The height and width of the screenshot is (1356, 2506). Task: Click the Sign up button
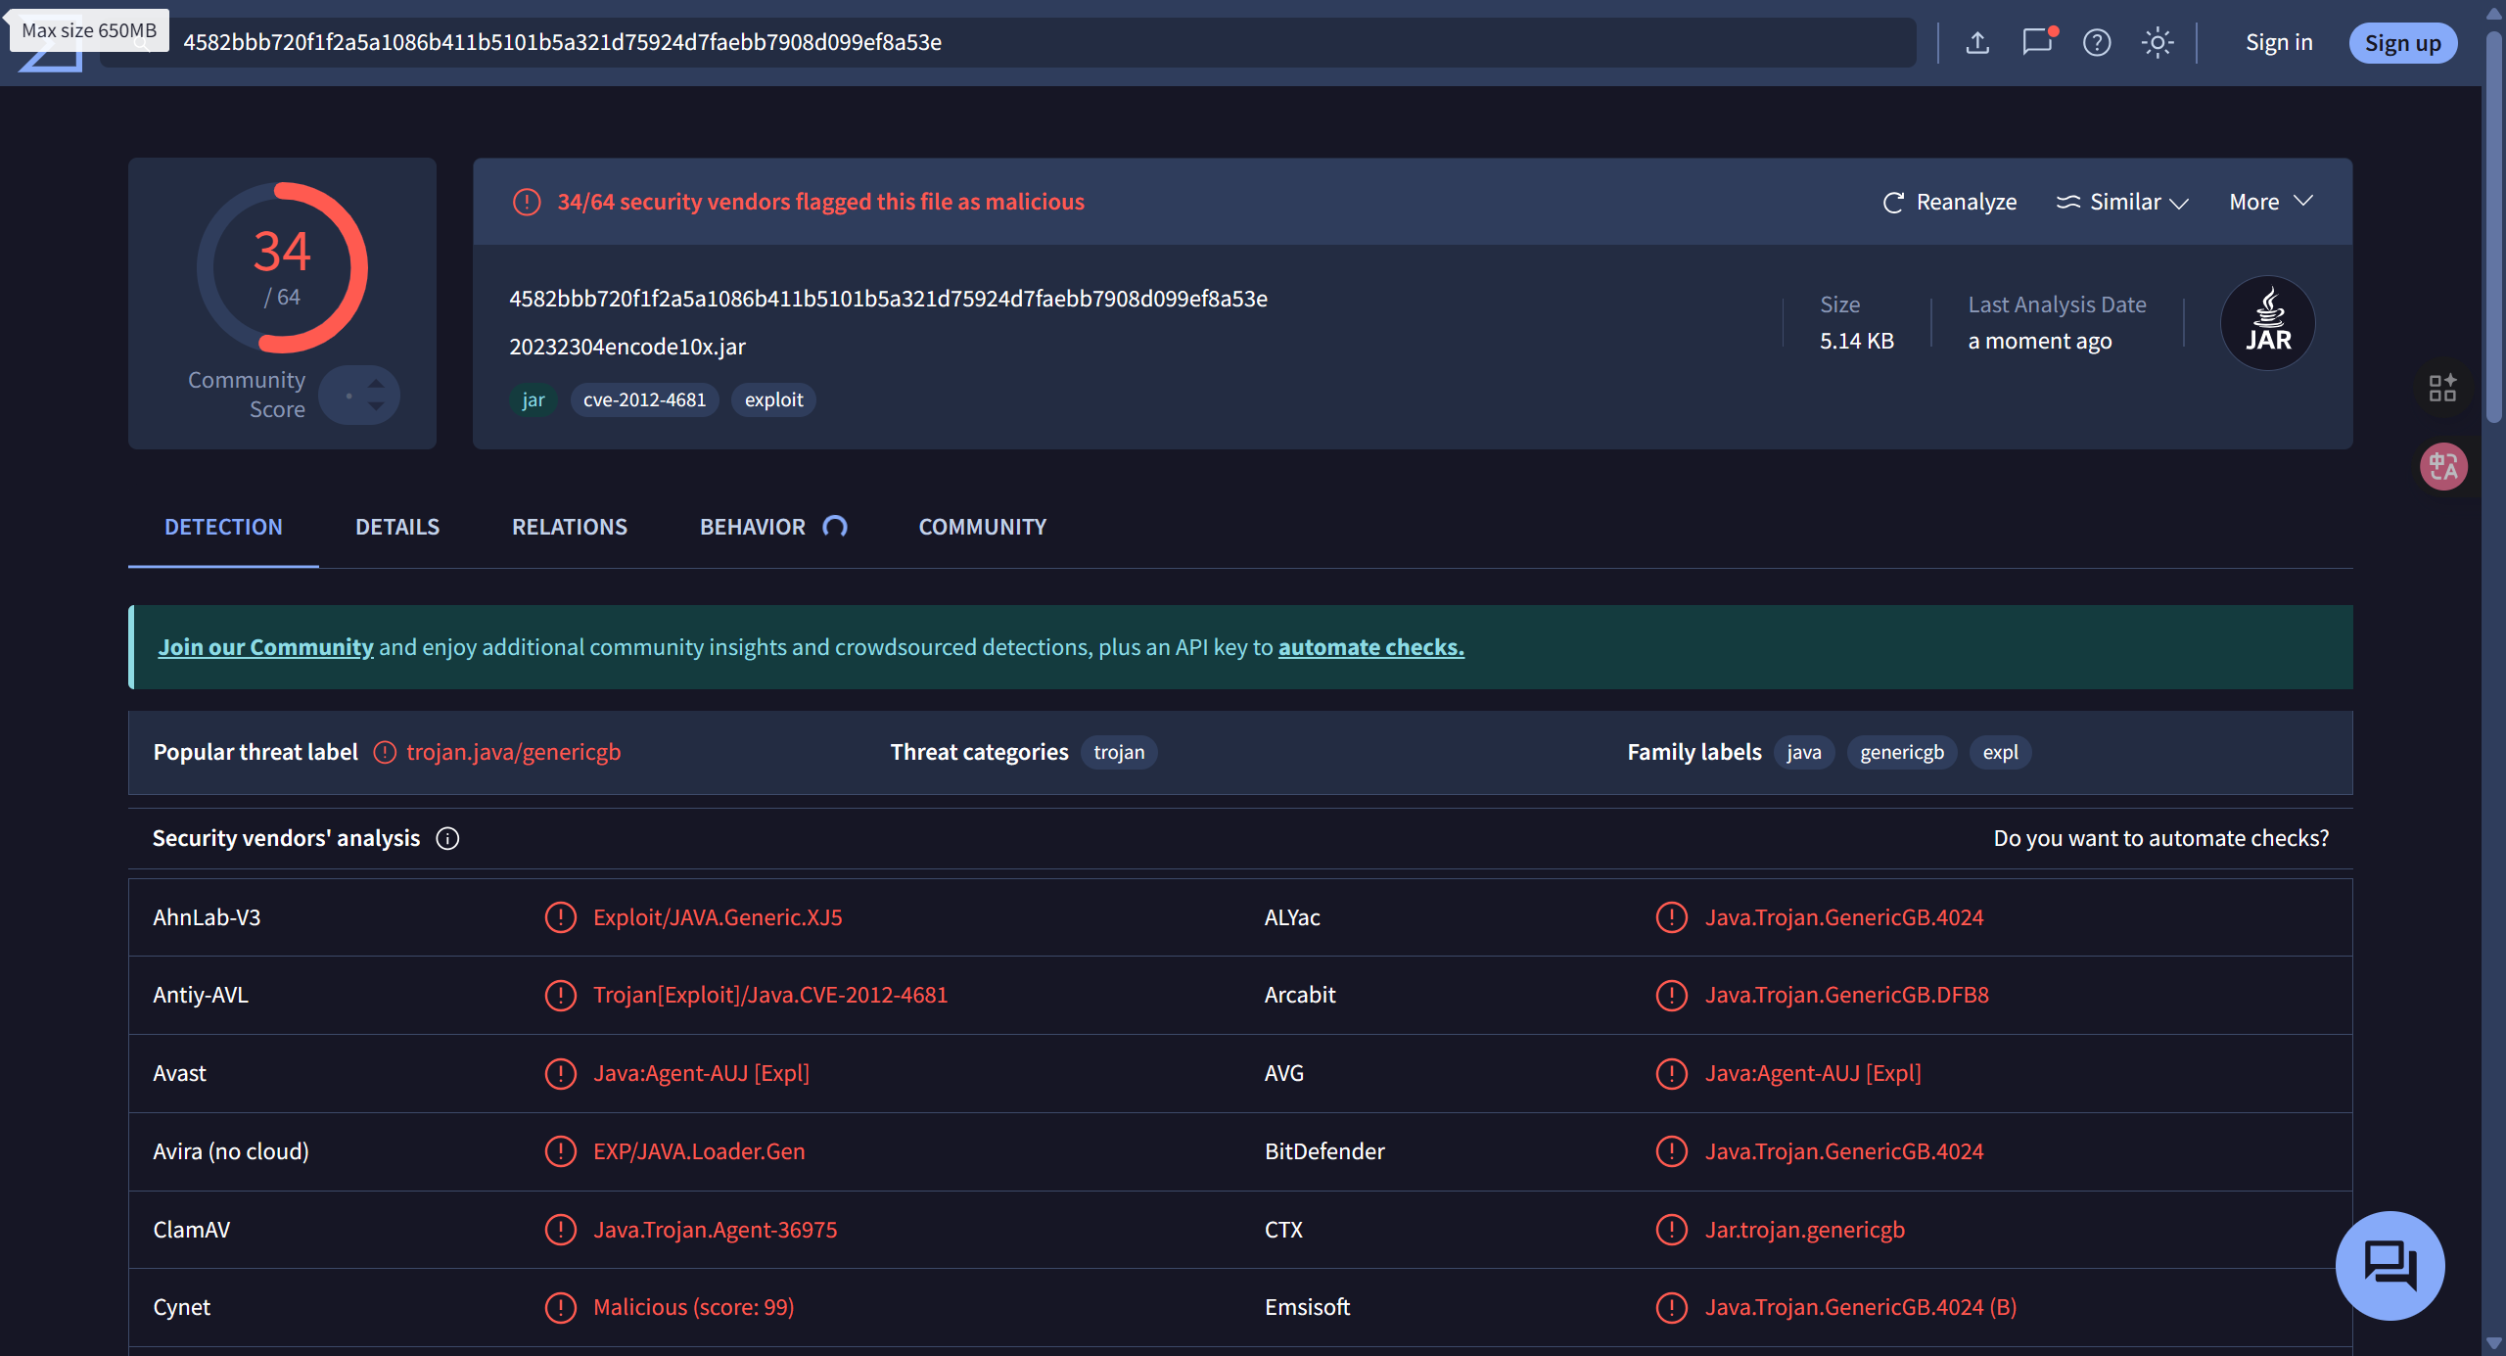(x=2402, y=43)
